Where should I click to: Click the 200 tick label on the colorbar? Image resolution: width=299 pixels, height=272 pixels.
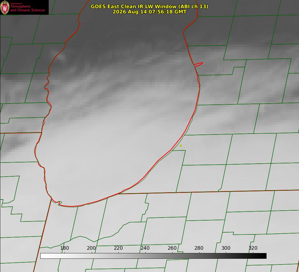coord(91,248)
